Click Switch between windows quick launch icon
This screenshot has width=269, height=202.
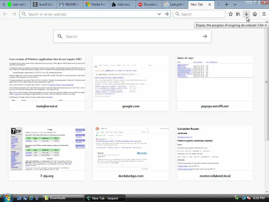25,198
